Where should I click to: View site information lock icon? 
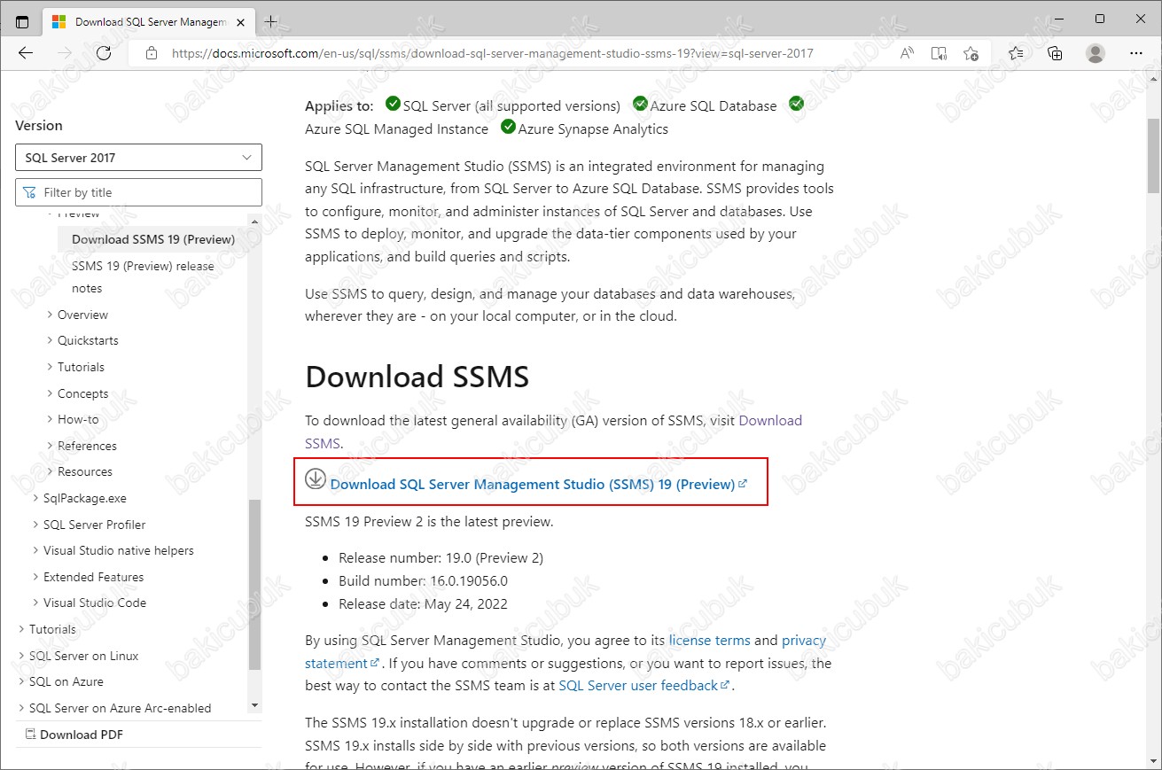click(x=152, y=53)
